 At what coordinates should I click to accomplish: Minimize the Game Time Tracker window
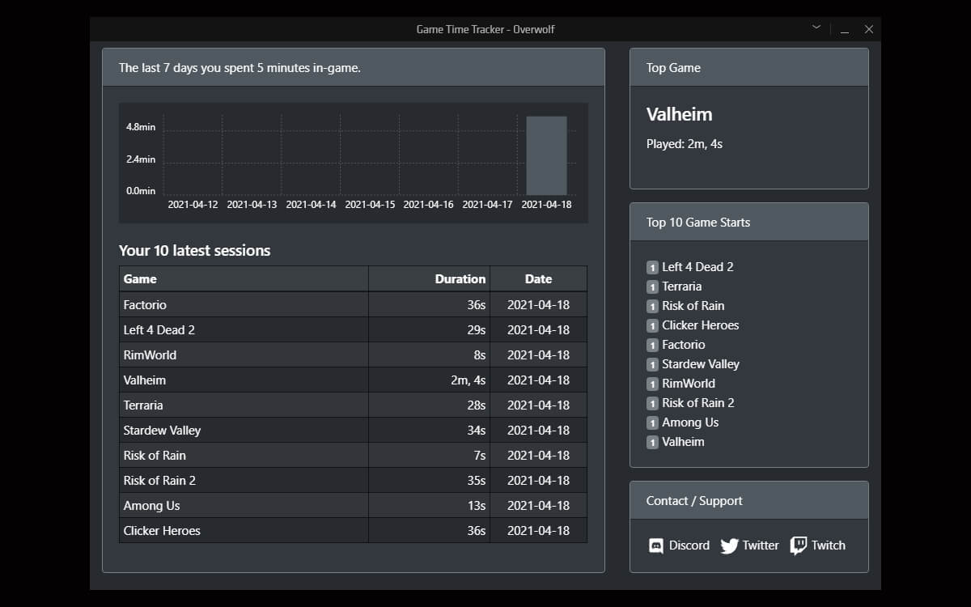(844, 29)
